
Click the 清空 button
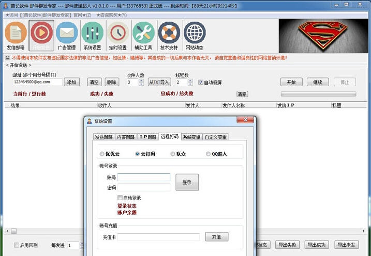tap(94, 82)
